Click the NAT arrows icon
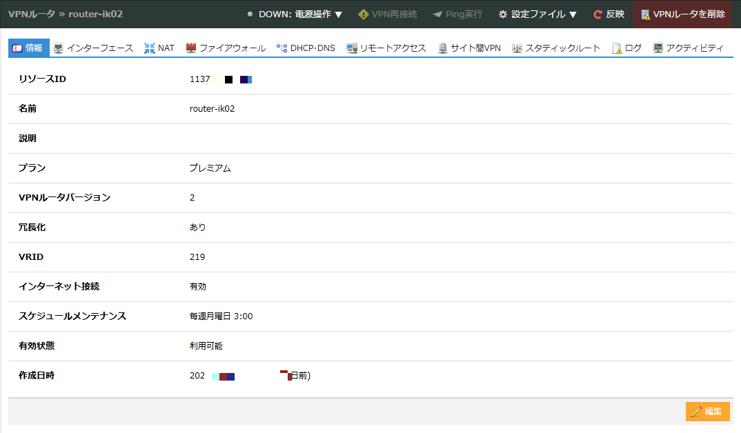The image size is (741, 433). (x=149, y=48)
